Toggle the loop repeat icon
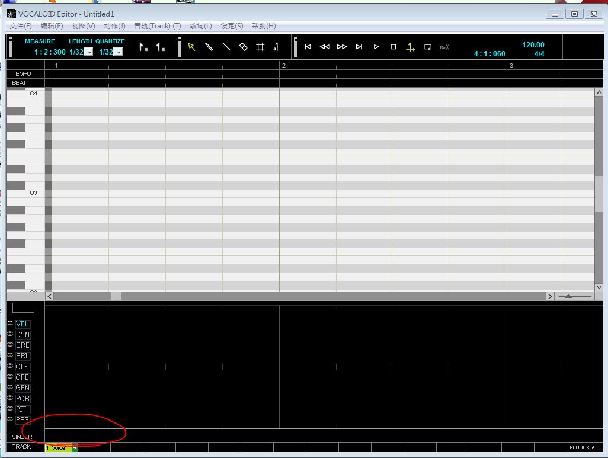Viewport: 608px width, 458px height. click(x=428, y=47)
